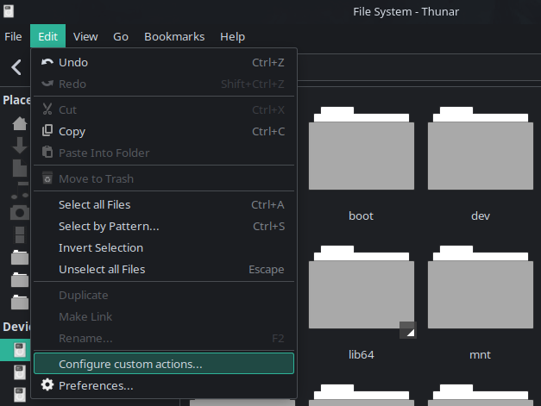
Task: Click the dev folder label
Action: (481, 216)
